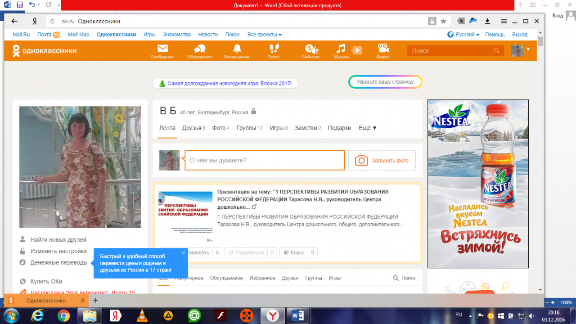Image resolution: width=576 pixels, height=324 pixels.
Task: Expand the Русский language dropdown
Action: click(x=467, y=35)
